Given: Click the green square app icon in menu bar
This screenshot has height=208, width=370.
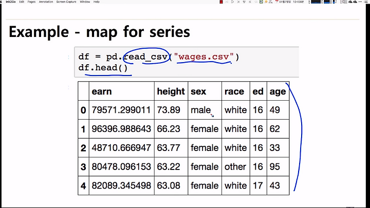Looking at the screenshot, I should click(x=261, y=2).
